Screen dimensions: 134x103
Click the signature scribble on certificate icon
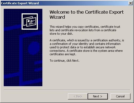(x=32, y=21)
